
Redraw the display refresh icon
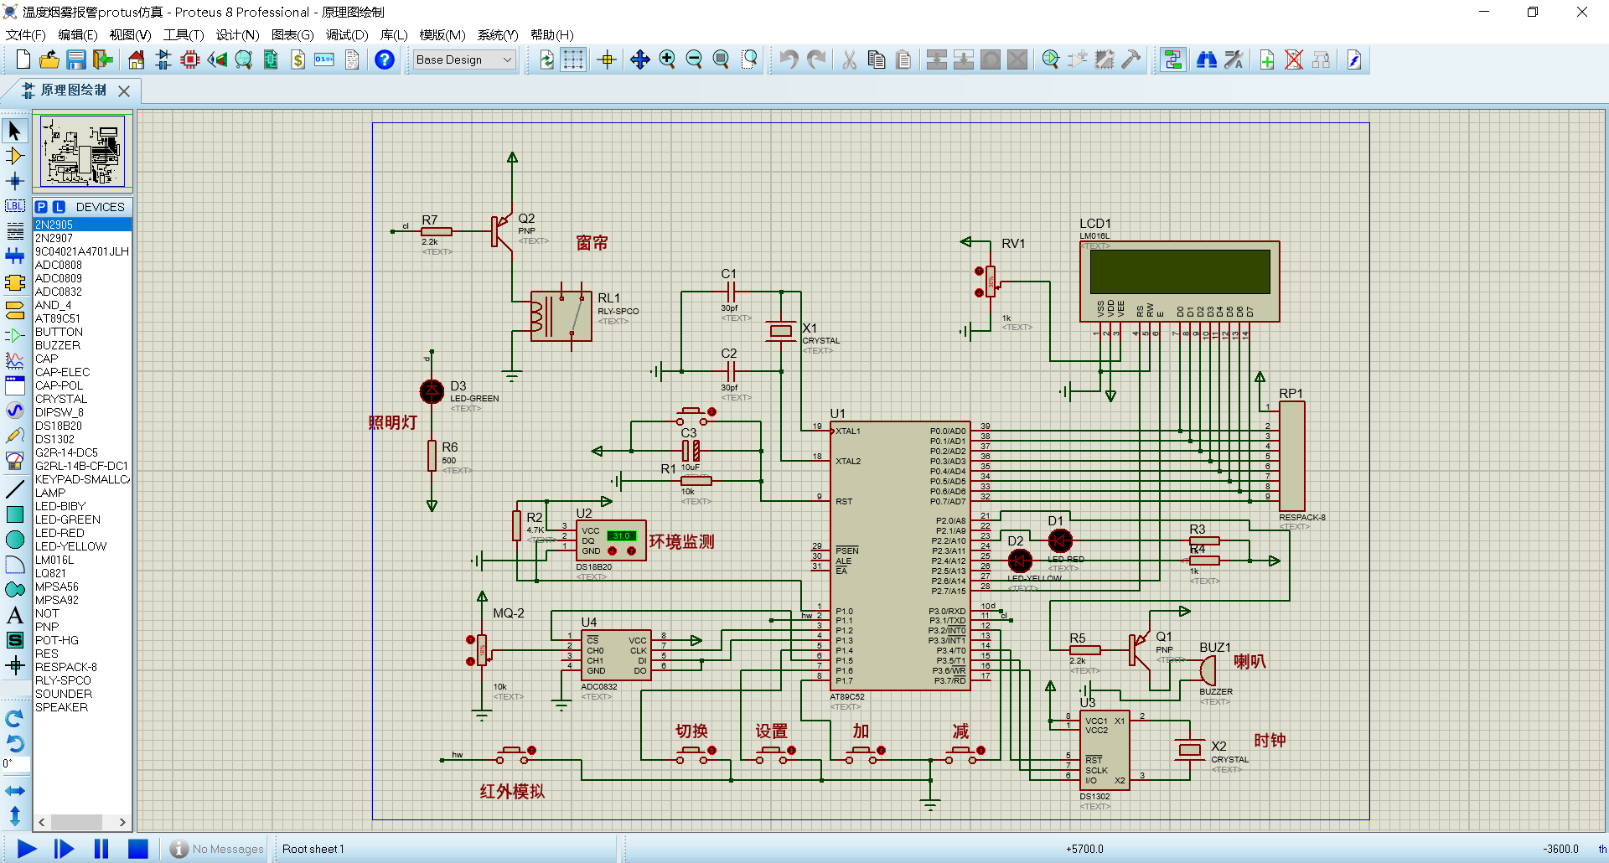point(546,59)
